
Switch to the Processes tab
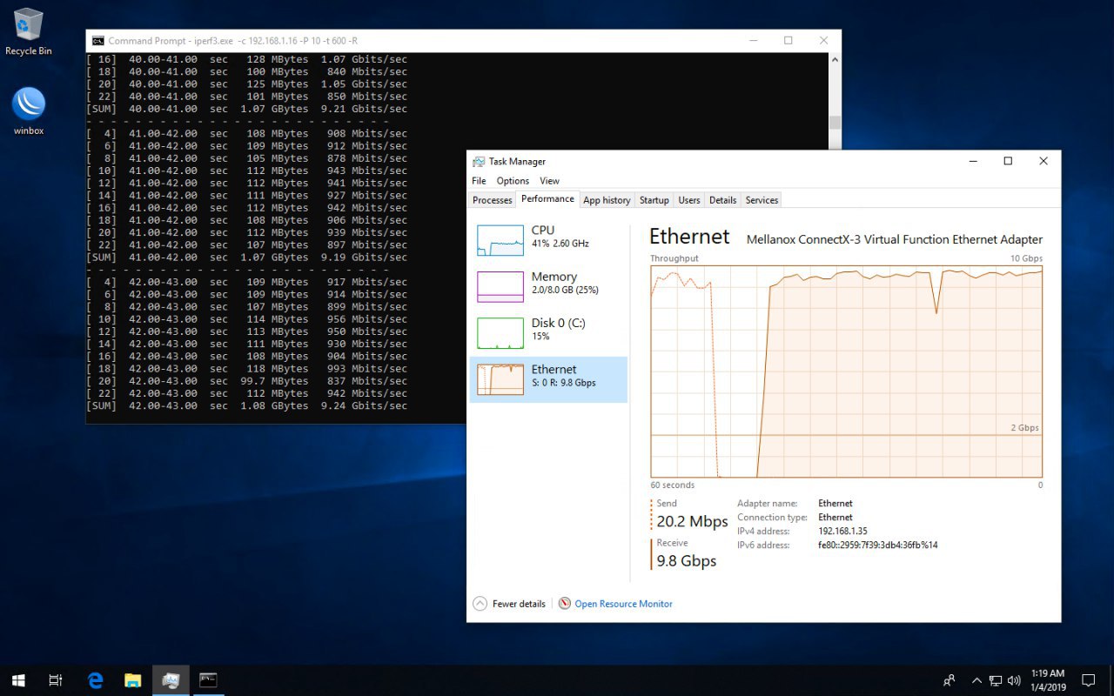(x=492, y=200)
